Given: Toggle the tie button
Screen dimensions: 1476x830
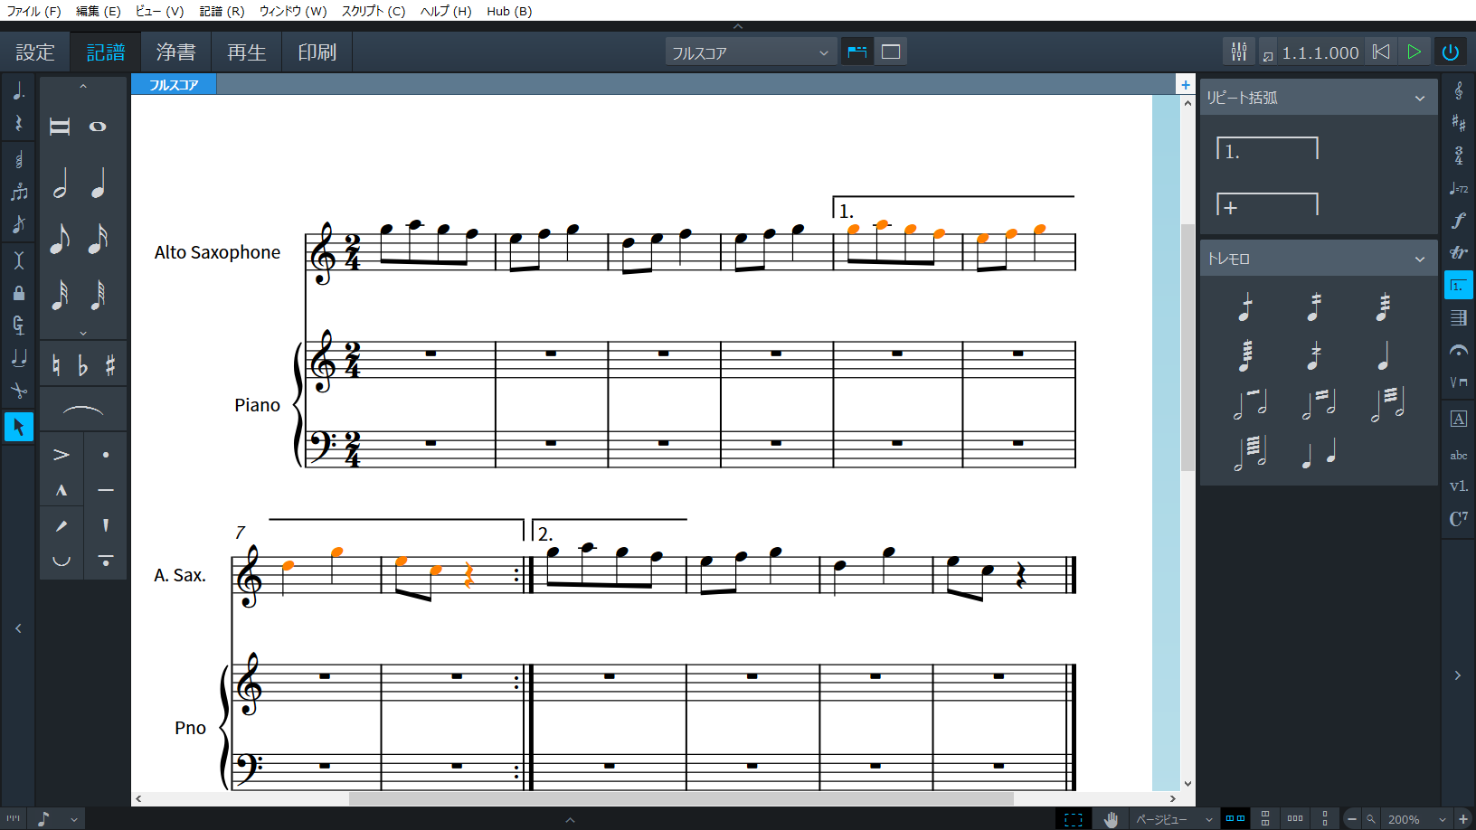Looking at the screenshot, I should tap(18, 358).
